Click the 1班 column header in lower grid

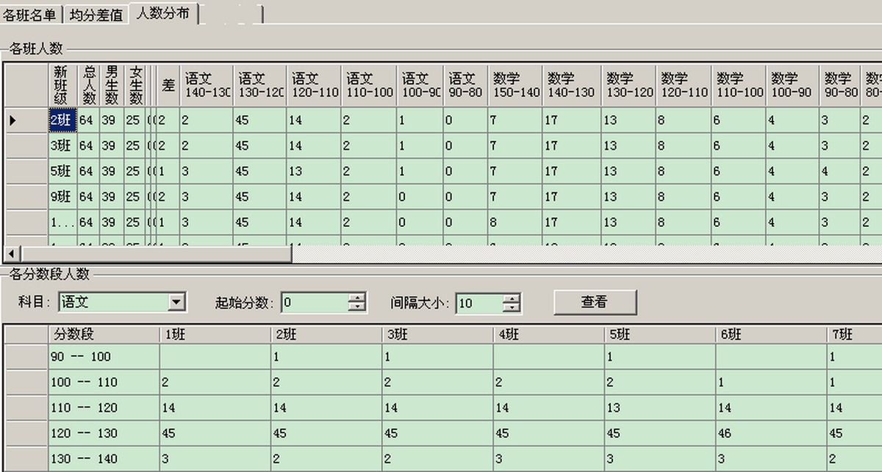tap(215, 334)
